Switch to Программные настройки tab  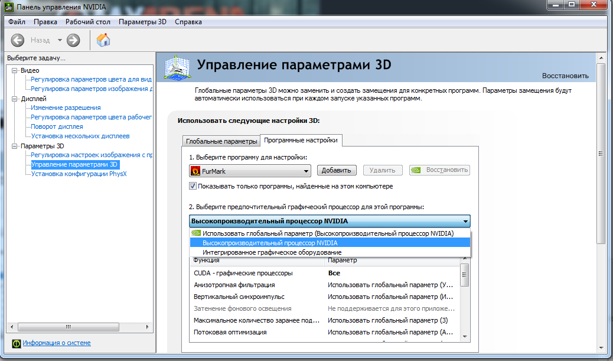pos(301,140)
